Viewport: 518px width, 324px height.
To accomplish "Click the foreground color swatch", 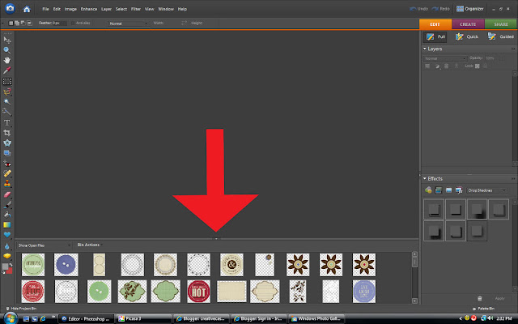I will [5, 266].
